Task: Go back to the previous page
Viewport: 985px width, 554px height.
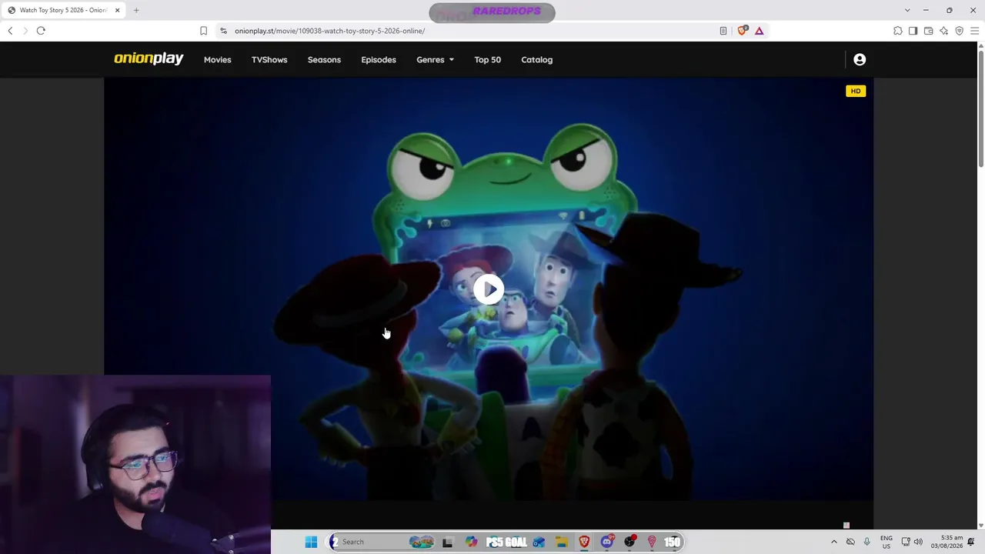Action: pyautogui.click(x=10, y=31)
